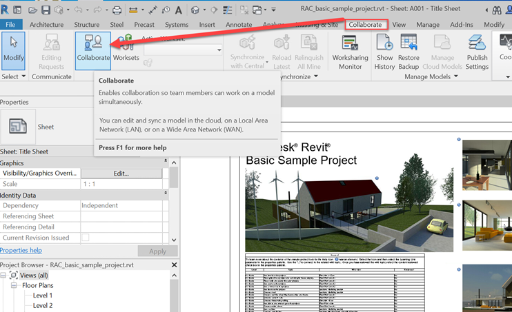The image size is (512, 312).
Task: Click Edit button for Visibility/Graphics Overrides
Action: click(121, 174)
